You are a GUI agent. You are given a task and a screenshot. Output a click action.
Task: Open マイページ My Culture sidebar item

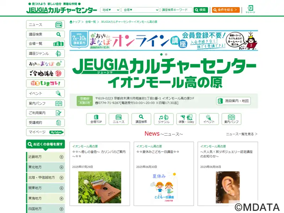(45, 132)
